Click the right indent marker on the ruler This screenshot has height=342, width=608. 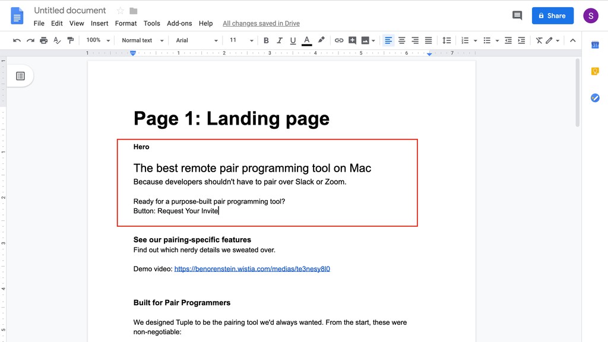tap(429, 54)
